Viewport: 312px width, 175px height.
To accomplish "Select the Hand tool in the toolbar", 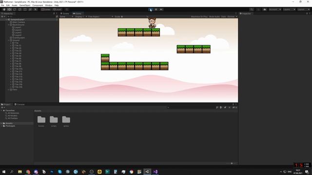I will (4, 10).
